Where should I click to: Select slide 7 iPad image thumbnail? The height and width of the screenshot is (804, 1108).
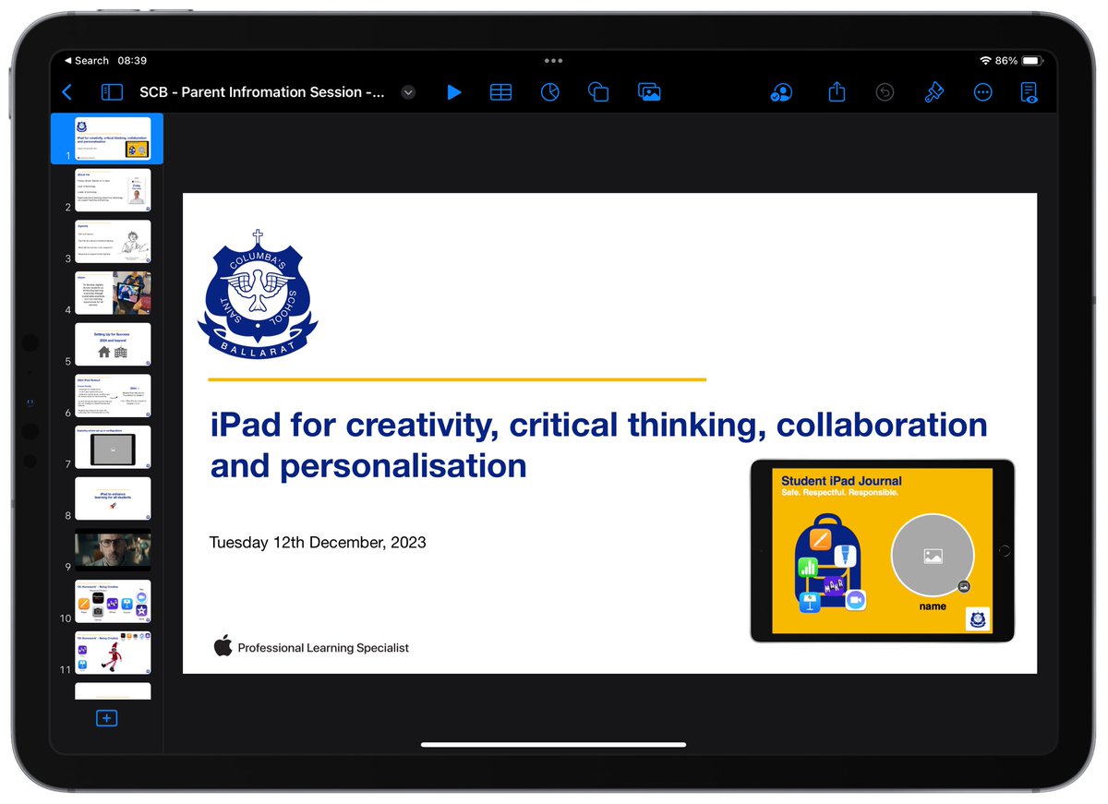(x=113, y=448)
